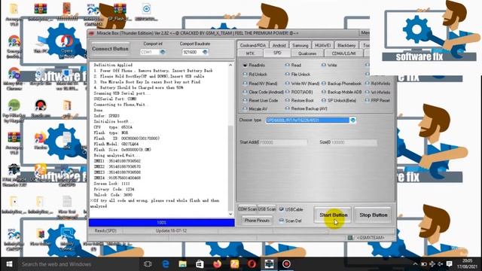The height and width of the screenshot is (271, 482).
Task: Switch to the Coolsand/RDA tab
Action: point(253,45)
